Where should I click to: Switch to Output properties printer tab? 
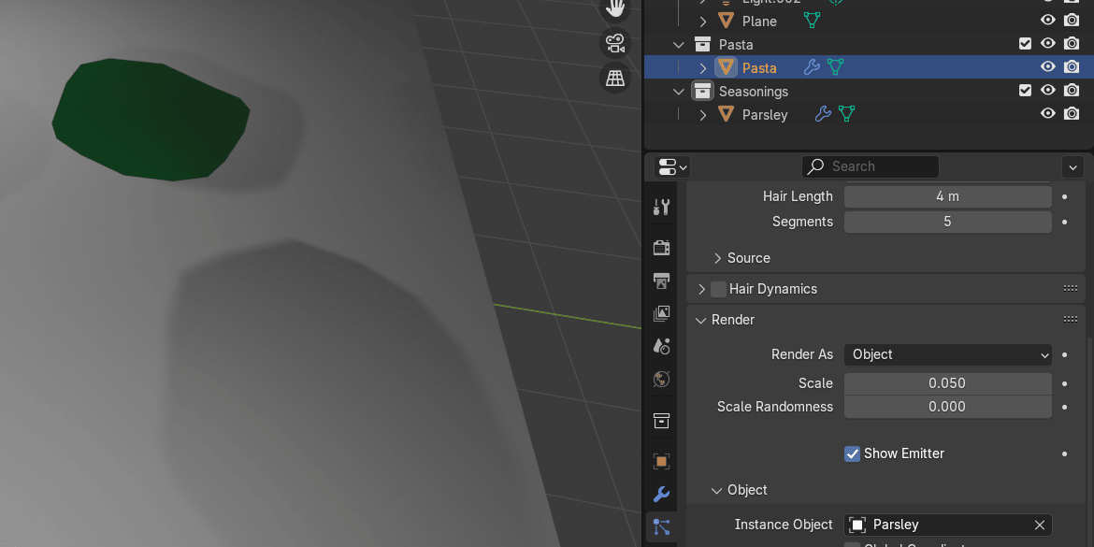(x=662, y=281)
